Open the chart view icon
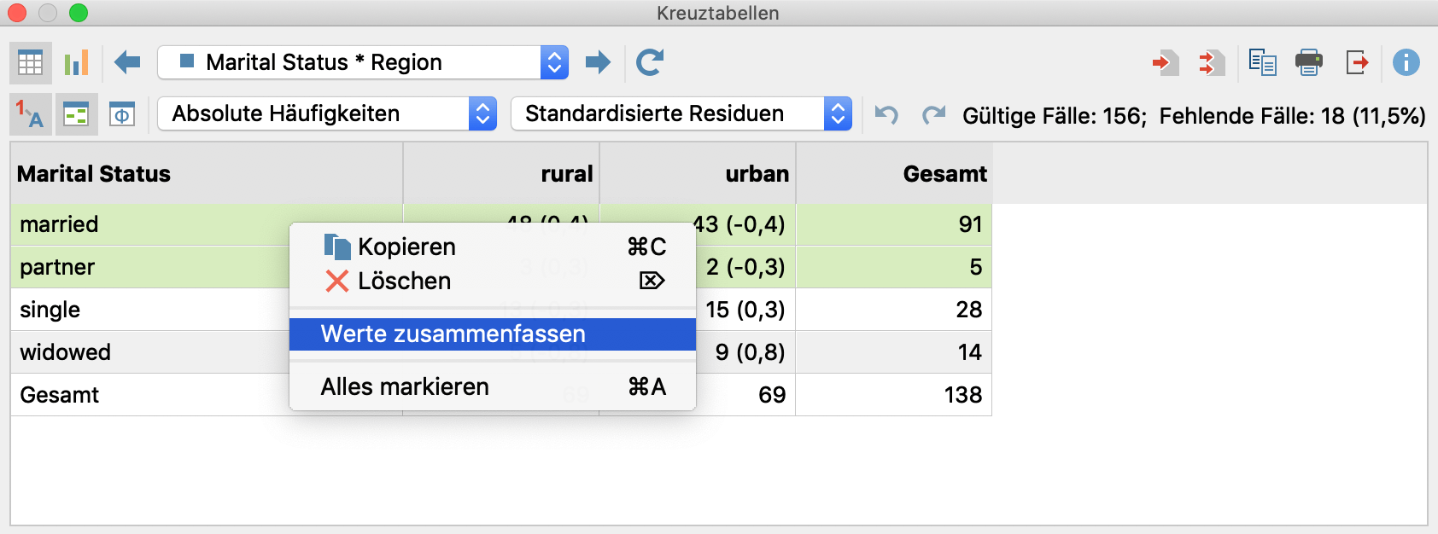Viewport: 1438px width, 534px height. point(77,62)
